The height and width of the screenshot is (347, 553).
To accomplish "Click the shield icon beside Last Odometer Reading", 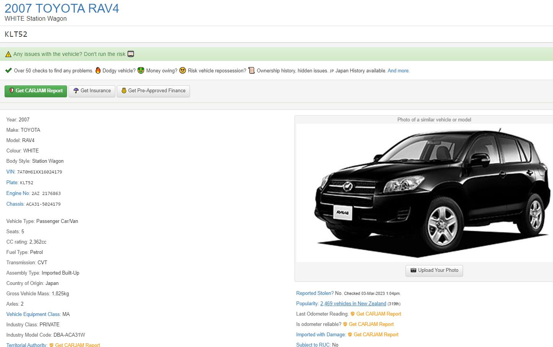I will pos(353,314).
